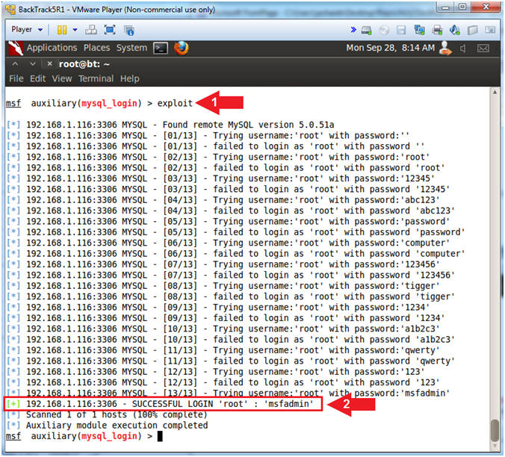This screenshot has width=505, height=457.
Task: Click the down-caret button in terminal title bar
Action: pyautogui.click(x=33, y=64)
